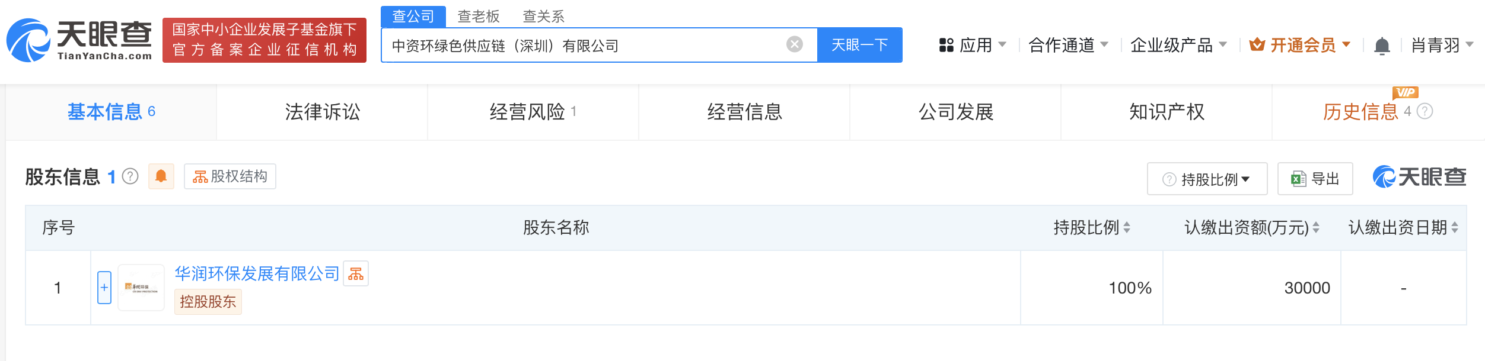The height and width of the screenshot is (361, 1485).
Task: Open the notifications bell in top bar
Action: 1382,46
